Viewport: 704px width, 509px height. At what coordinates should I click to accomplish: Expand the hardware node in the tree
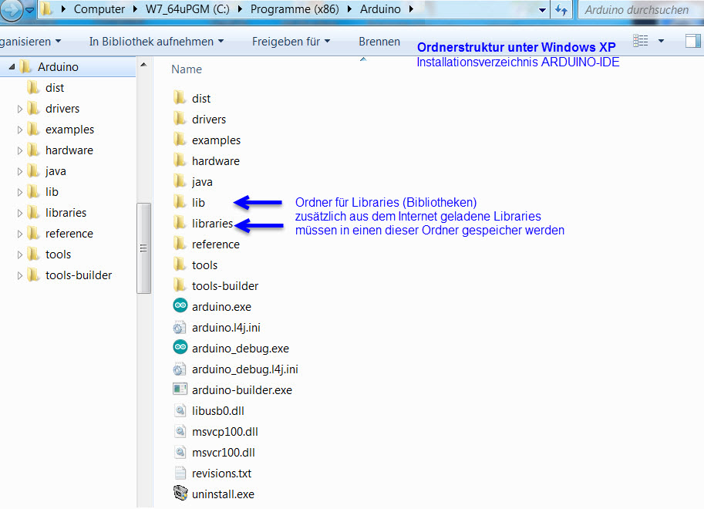pyautogui.click(x=19, y=150)
